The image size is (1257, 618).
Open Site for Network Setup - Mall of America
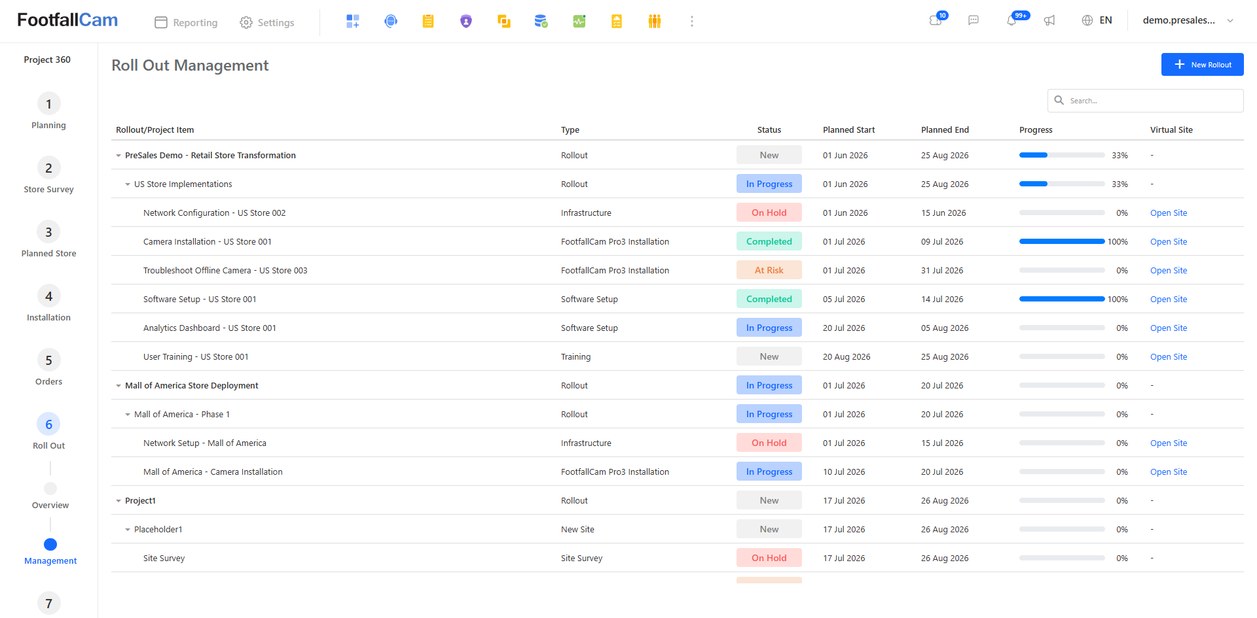coord(1169,443)
